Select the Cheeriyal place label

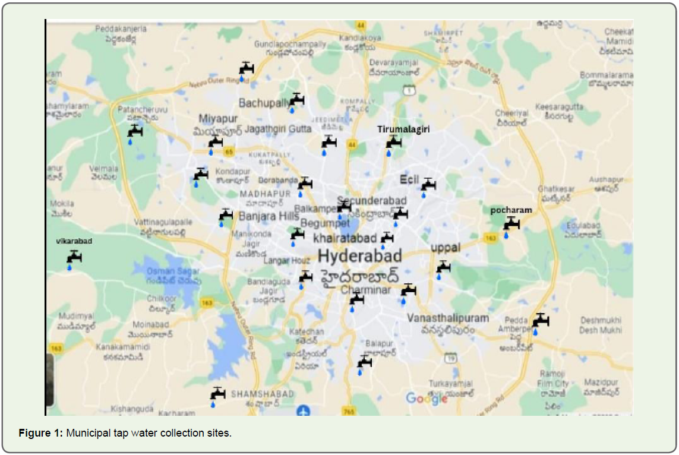tap(511, 113)
